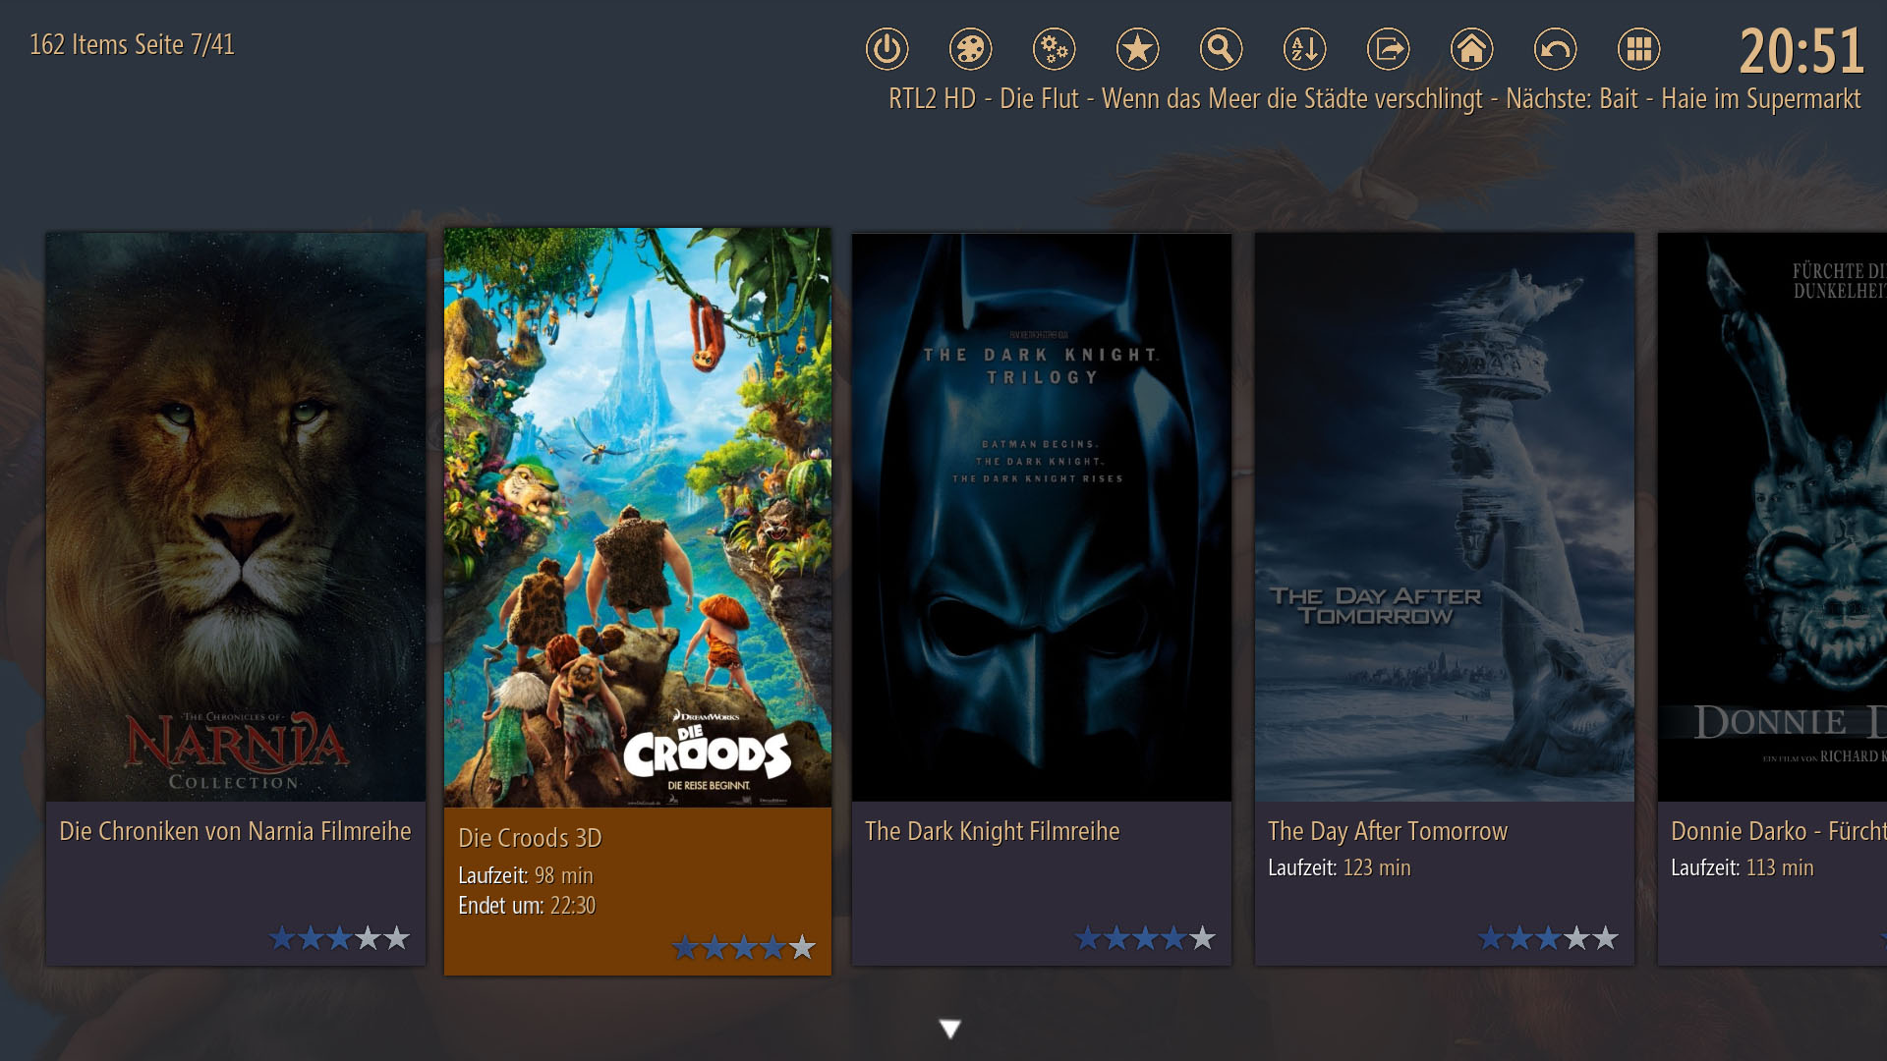Click the back arrow icon
The height and width of the screenshot is (1061, 1887).
1555,49
